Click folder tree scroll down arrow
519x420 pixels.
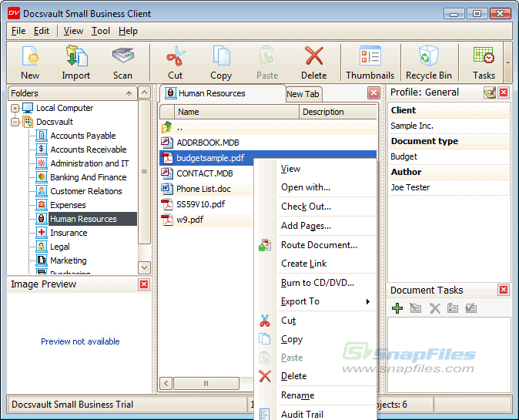(144, 267)
